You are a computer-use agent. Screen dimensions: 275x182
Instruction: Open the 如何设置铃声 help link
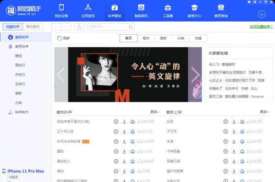tap(261, 27)
